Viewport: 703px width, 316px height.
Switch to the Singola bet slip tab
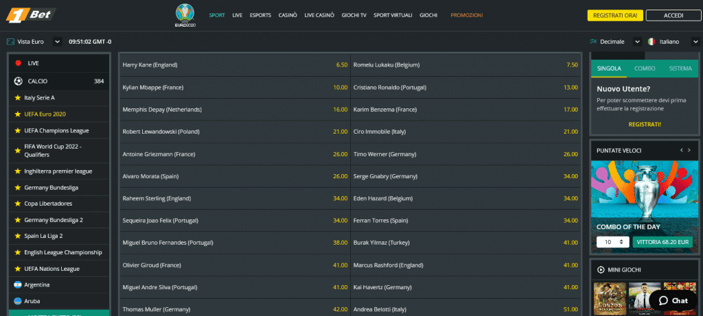[x=609, y=69]
